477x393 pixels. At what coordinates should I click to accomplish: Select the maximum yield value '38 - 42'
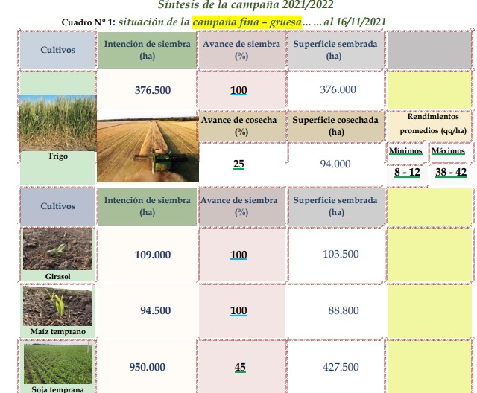click(451, 173)
